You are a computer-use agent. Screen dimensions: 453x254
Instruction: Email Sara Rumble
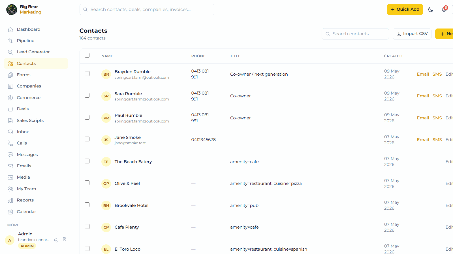pos(423,96)
